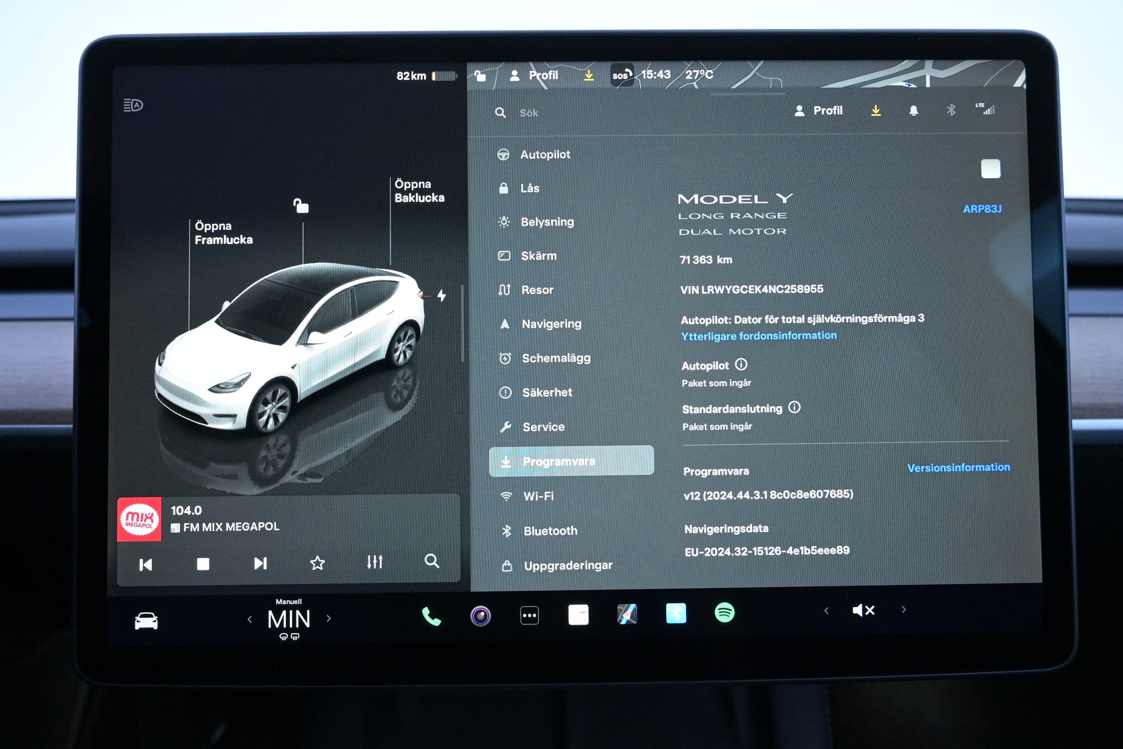1123x749 pixels.
Task: Tap the 27°C outside temperature
Action: (x=699, y=75)
